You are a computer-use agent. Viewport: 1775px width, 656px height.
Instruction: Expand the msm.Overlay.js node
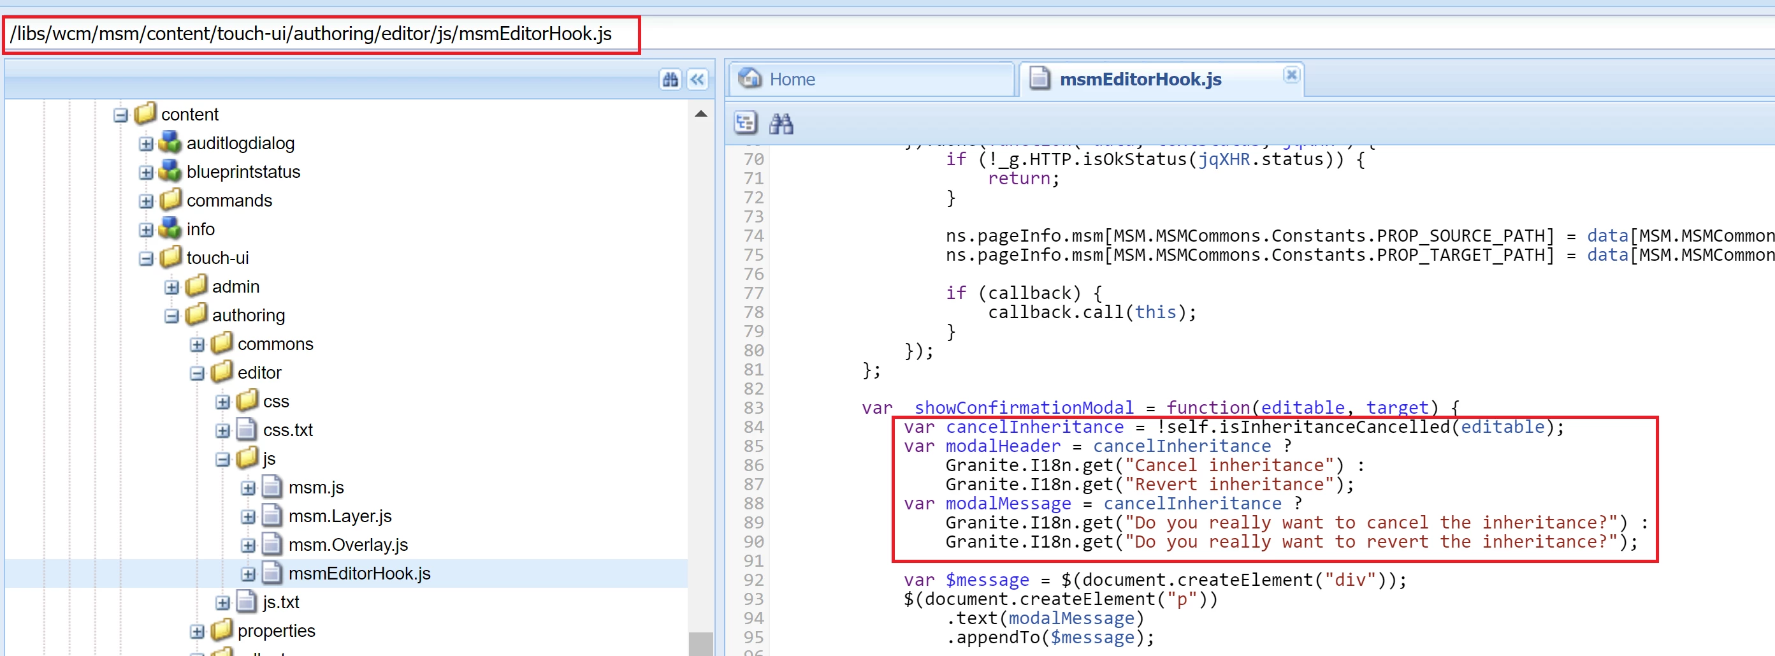tap(248, 546)
